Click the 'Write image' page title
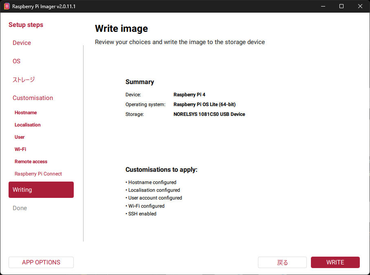Screen dimensions: 370x275 coord(121,29)
